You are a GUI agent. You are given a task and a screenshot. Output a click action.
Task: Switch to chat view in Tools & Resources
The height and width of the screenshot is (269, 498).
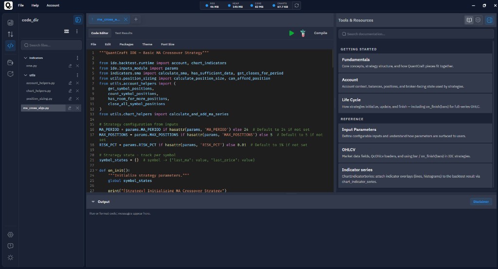point(478,20)
